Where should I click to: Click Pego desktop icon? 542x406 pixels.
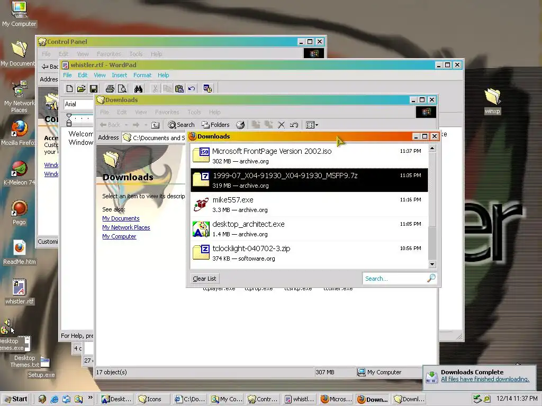pyautogui.click(x=19, y=213)
